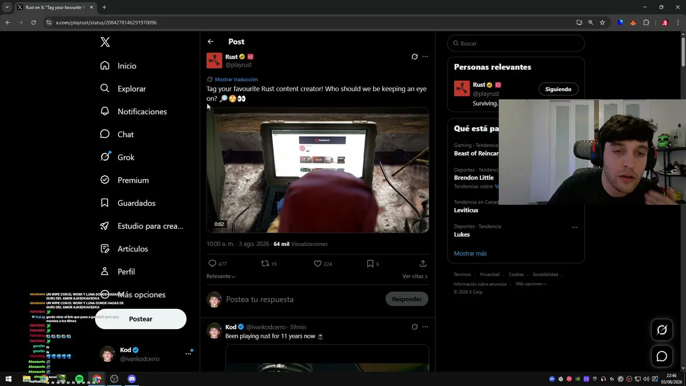Image resolution: width=686 pixels, height=386 pixels.
Task: Open more options on Kod's reply
Action: 425,327
